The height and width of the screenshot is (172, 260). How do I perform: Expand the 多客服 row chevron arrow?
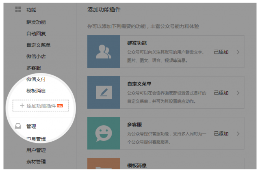(x=238, y=133)
